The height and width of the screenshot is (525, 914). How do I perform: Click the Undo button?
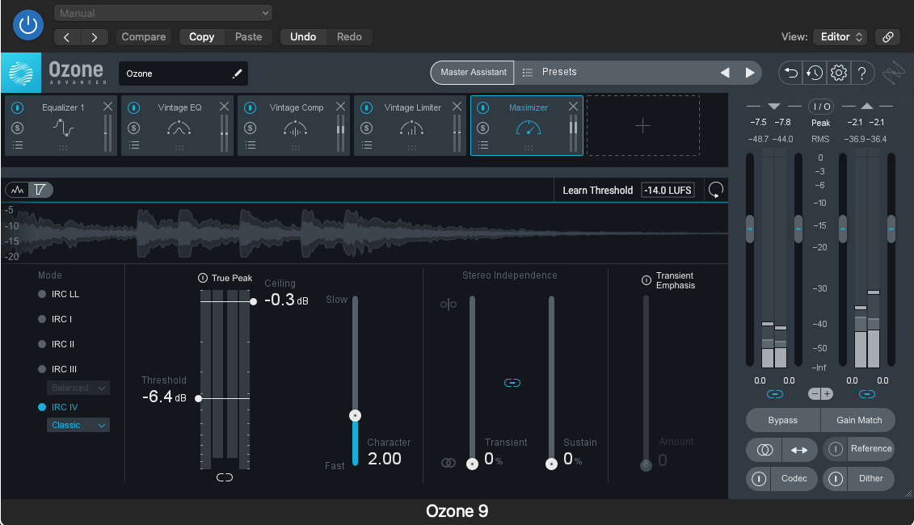(x=303, y=36)
